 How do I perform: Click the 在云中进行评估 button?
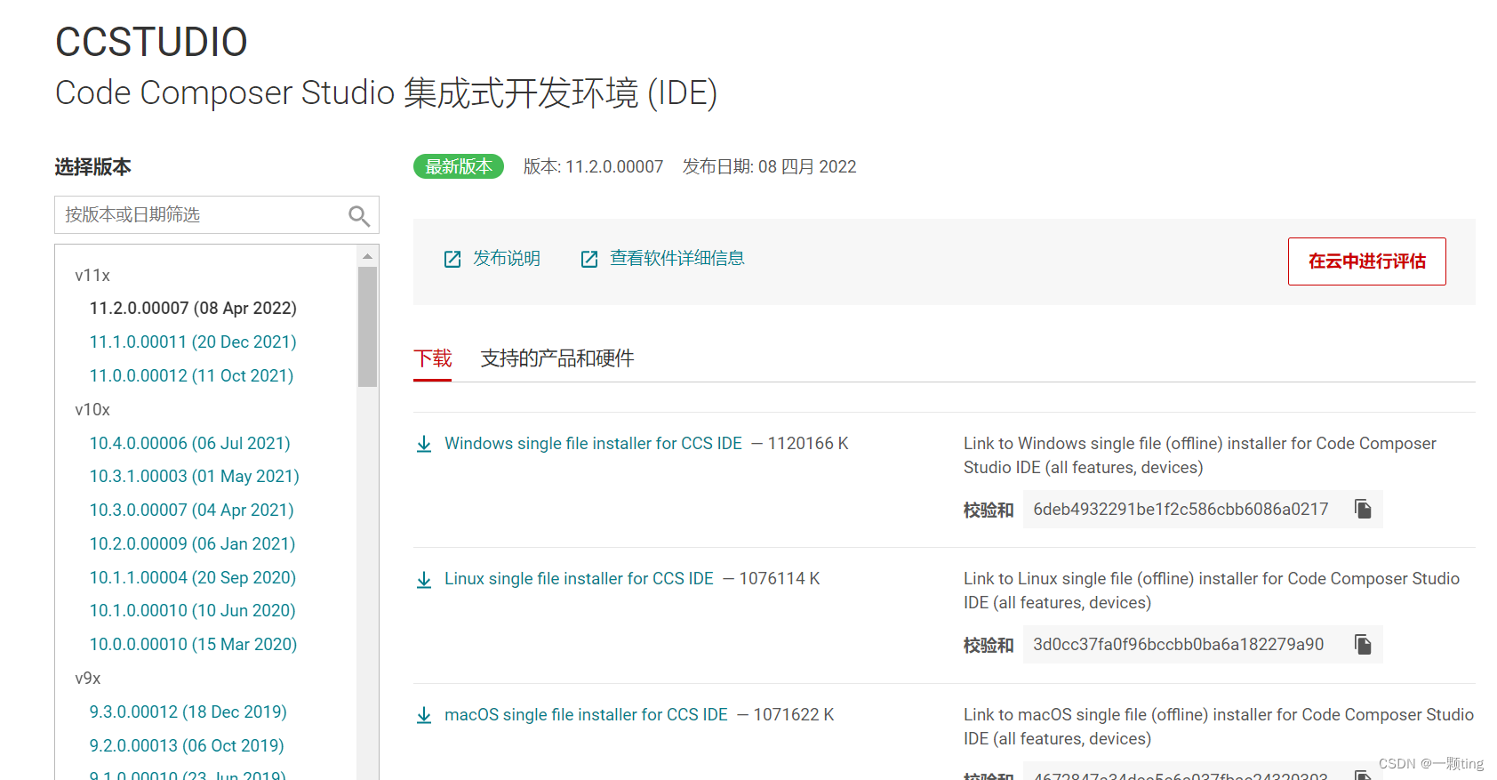(1367, 261)
